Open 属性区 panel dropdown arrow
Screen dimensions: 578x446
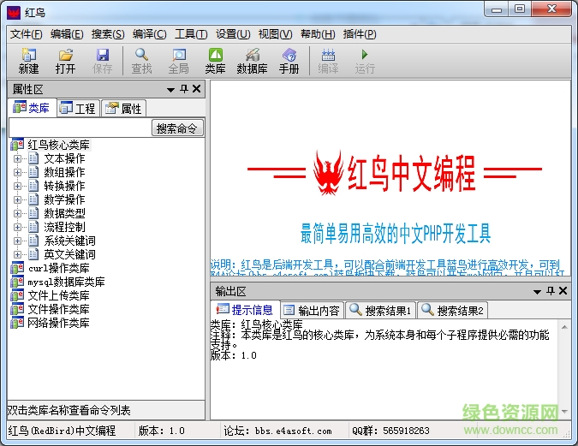click(170, 90)
